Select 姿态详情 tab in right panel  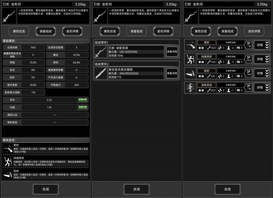pos(254,31)
